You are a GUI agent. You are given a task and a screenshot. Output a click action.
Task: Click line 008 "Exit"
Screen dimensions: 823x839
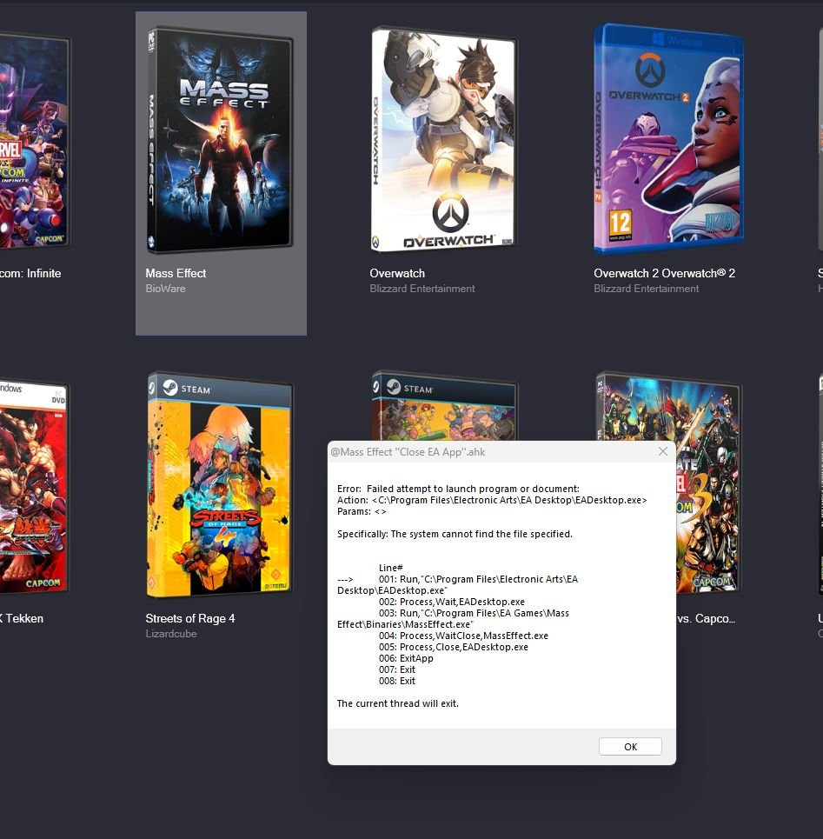click(x=397, y=681)
